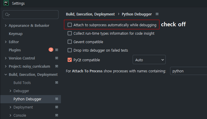This screenshot has height=119, width=207.
Task: Click the Attach To Process name field
Action: pos(188,71)
